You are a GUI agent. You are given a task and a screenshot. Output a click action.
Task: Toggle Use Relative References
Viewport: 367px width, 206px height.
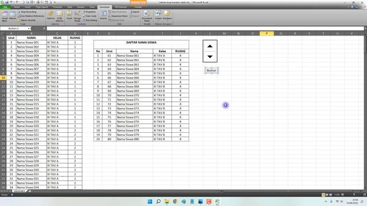[x=31, y=16]
